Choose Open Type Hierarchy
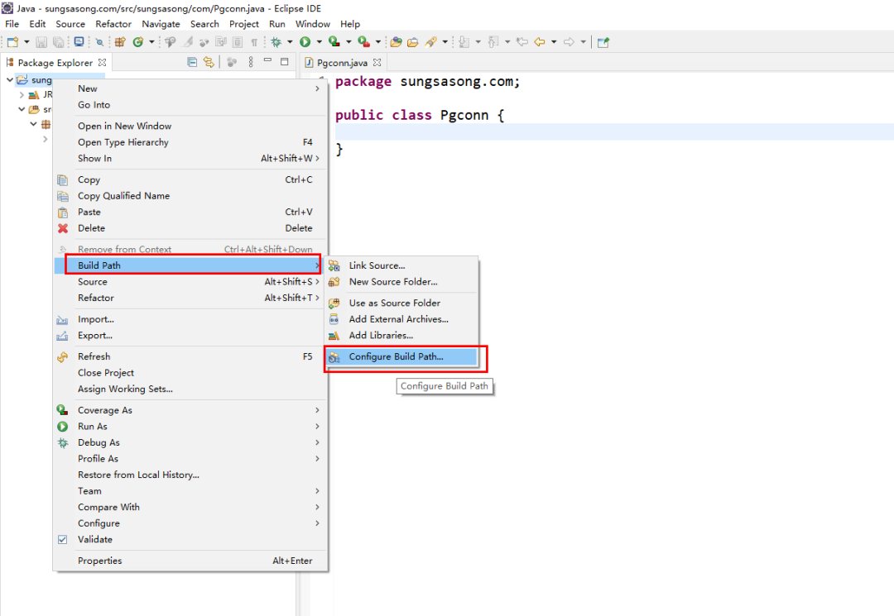Screen dimensions: 894x616 point(190,142)
